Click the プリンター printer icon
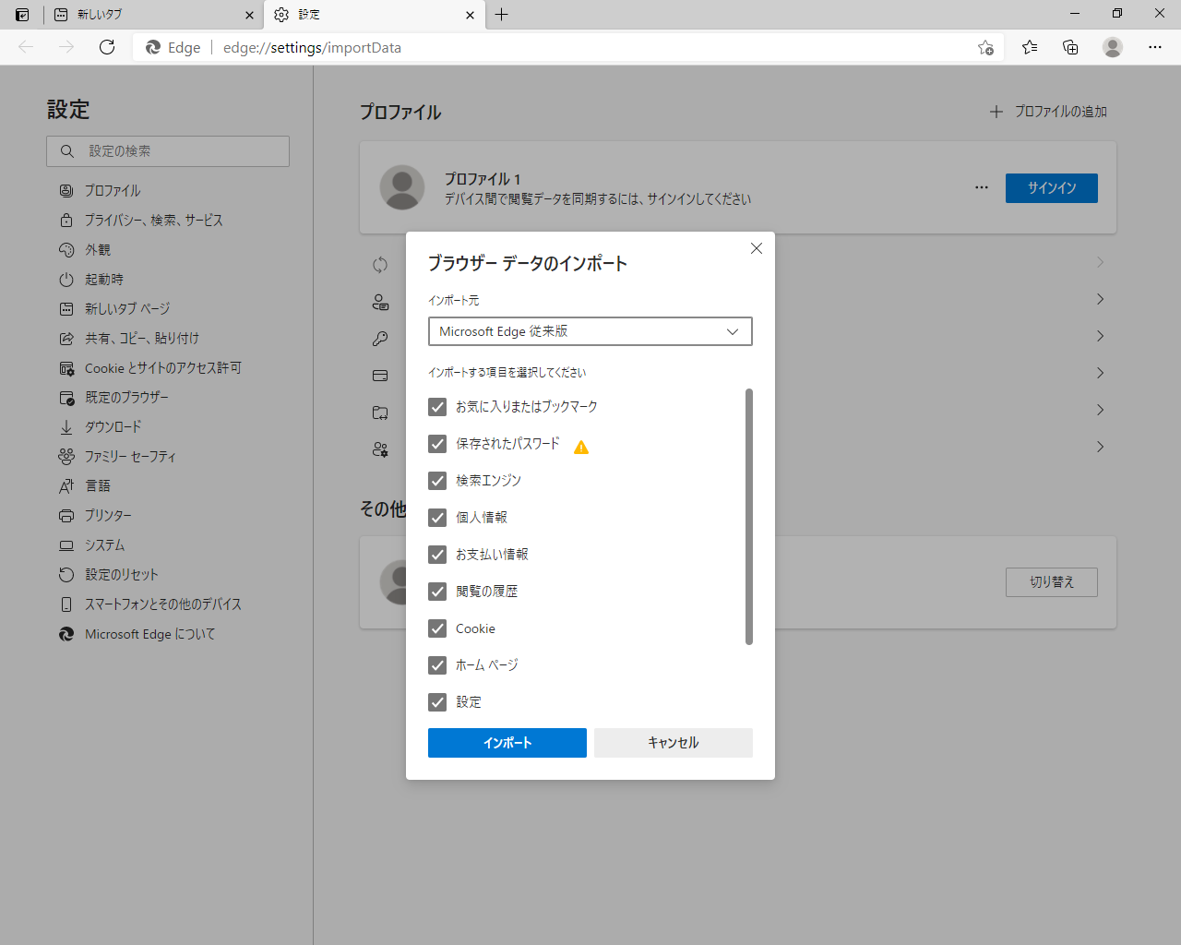1181x945 pixels. 66,516
